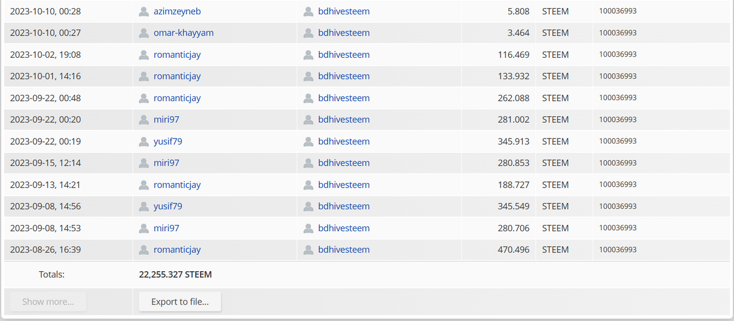Click avatar icon beside romanticjay, 2023-08-26 row

coord(144,250)
